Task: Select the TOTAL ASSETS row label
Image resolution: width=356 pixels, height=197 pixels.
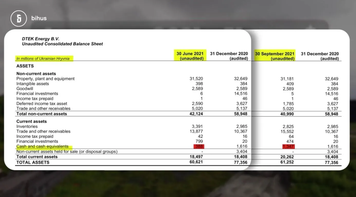Action: tap(33, 162)
